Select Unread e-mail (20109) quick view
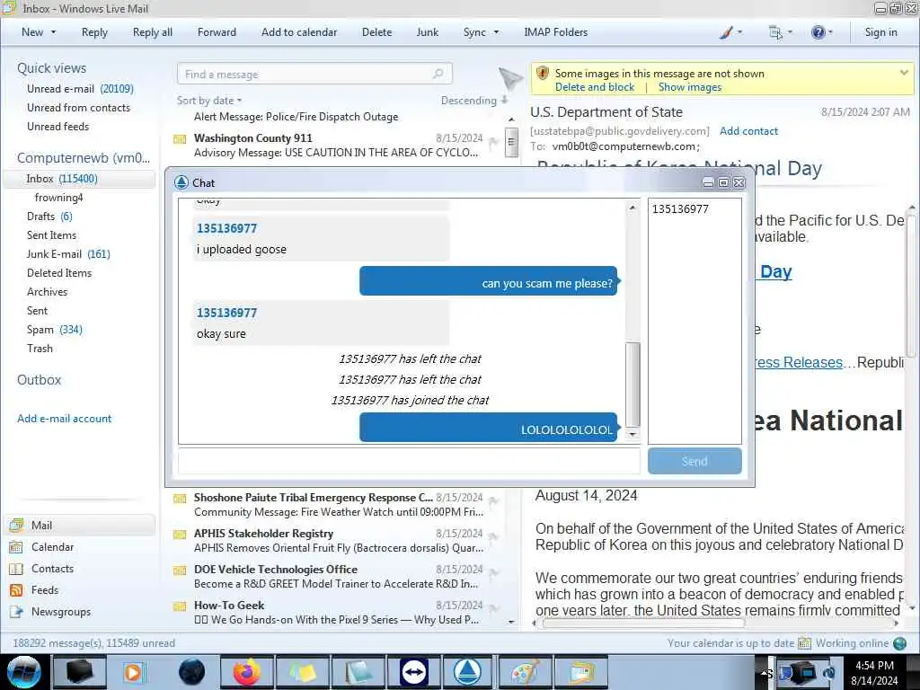The height and width of the screenshot is (690, 920). [x=80, y=89]
